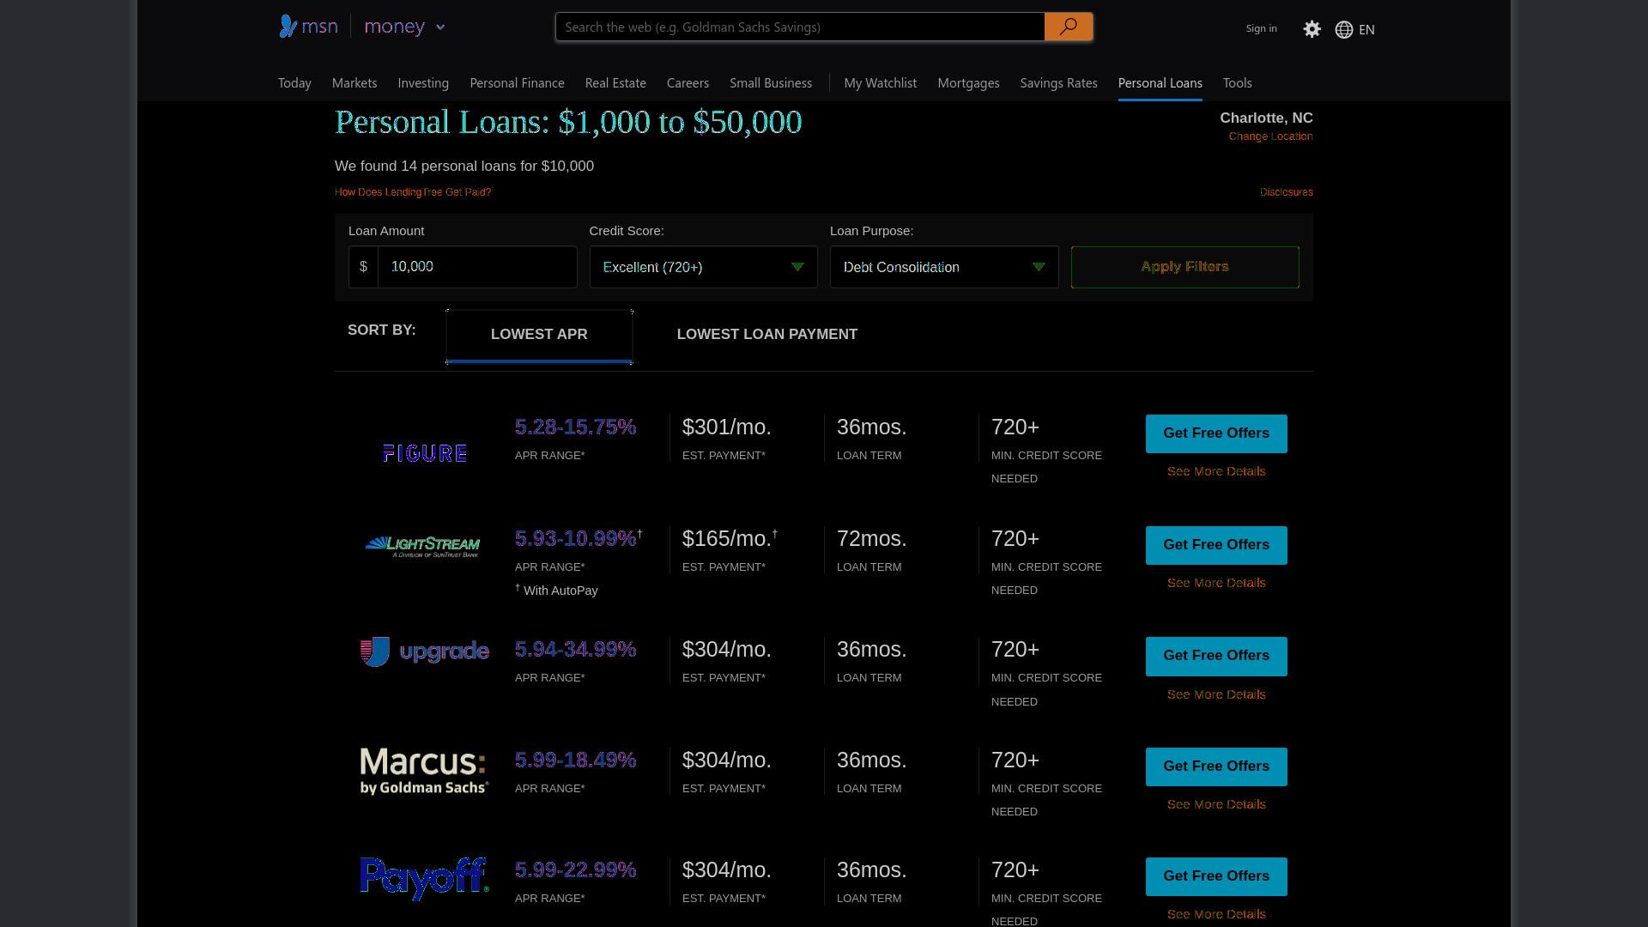This screenshot has height=927, width=1648.
Task: Click the Change Location link
Action: pyautogui.click(x=1270, y=136)
